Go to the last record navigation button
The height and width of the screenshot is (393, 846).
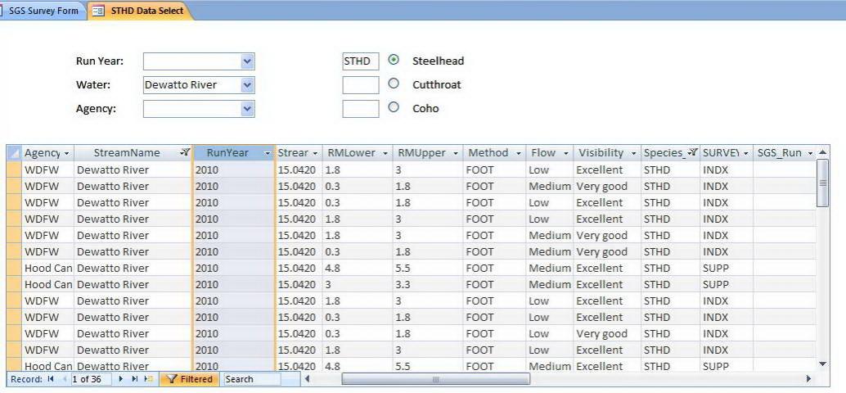[x=135, y=379]
